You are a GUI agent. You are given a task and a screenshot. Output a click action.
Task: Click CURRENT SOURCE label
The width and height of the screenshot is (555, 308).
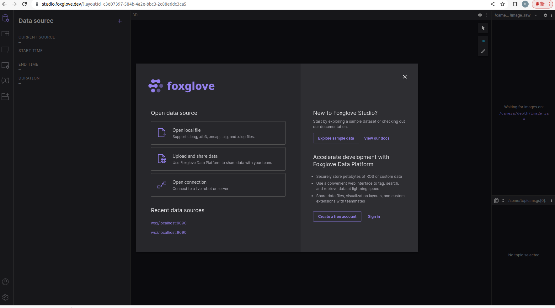tap(37, 37)
